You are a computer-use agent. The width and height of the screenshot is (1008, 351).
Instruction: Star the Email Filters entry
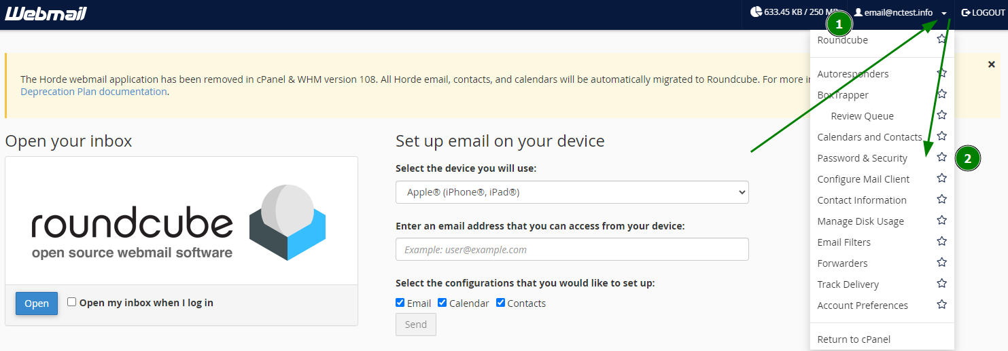point(941,242)
